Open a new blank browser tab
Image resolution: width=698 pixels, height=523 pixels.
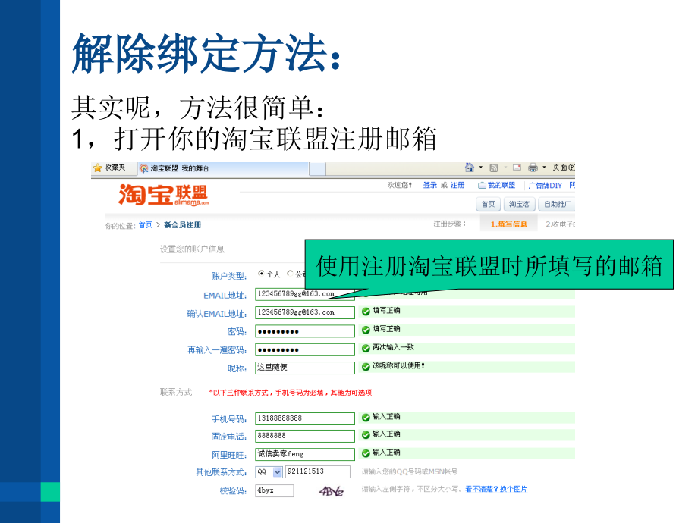pyautogui.click(x=317, y=169)
